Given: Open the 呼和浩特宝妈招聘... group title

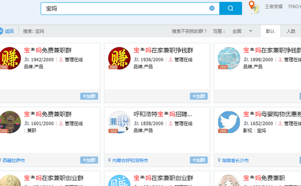Looking at the screenshot, I should [x=163, y=114].
